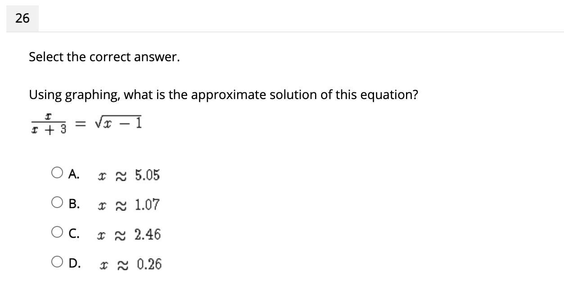Viewport: 564px width, 285px height.
Task: Select radio button for option B
Action: (57, 203)
